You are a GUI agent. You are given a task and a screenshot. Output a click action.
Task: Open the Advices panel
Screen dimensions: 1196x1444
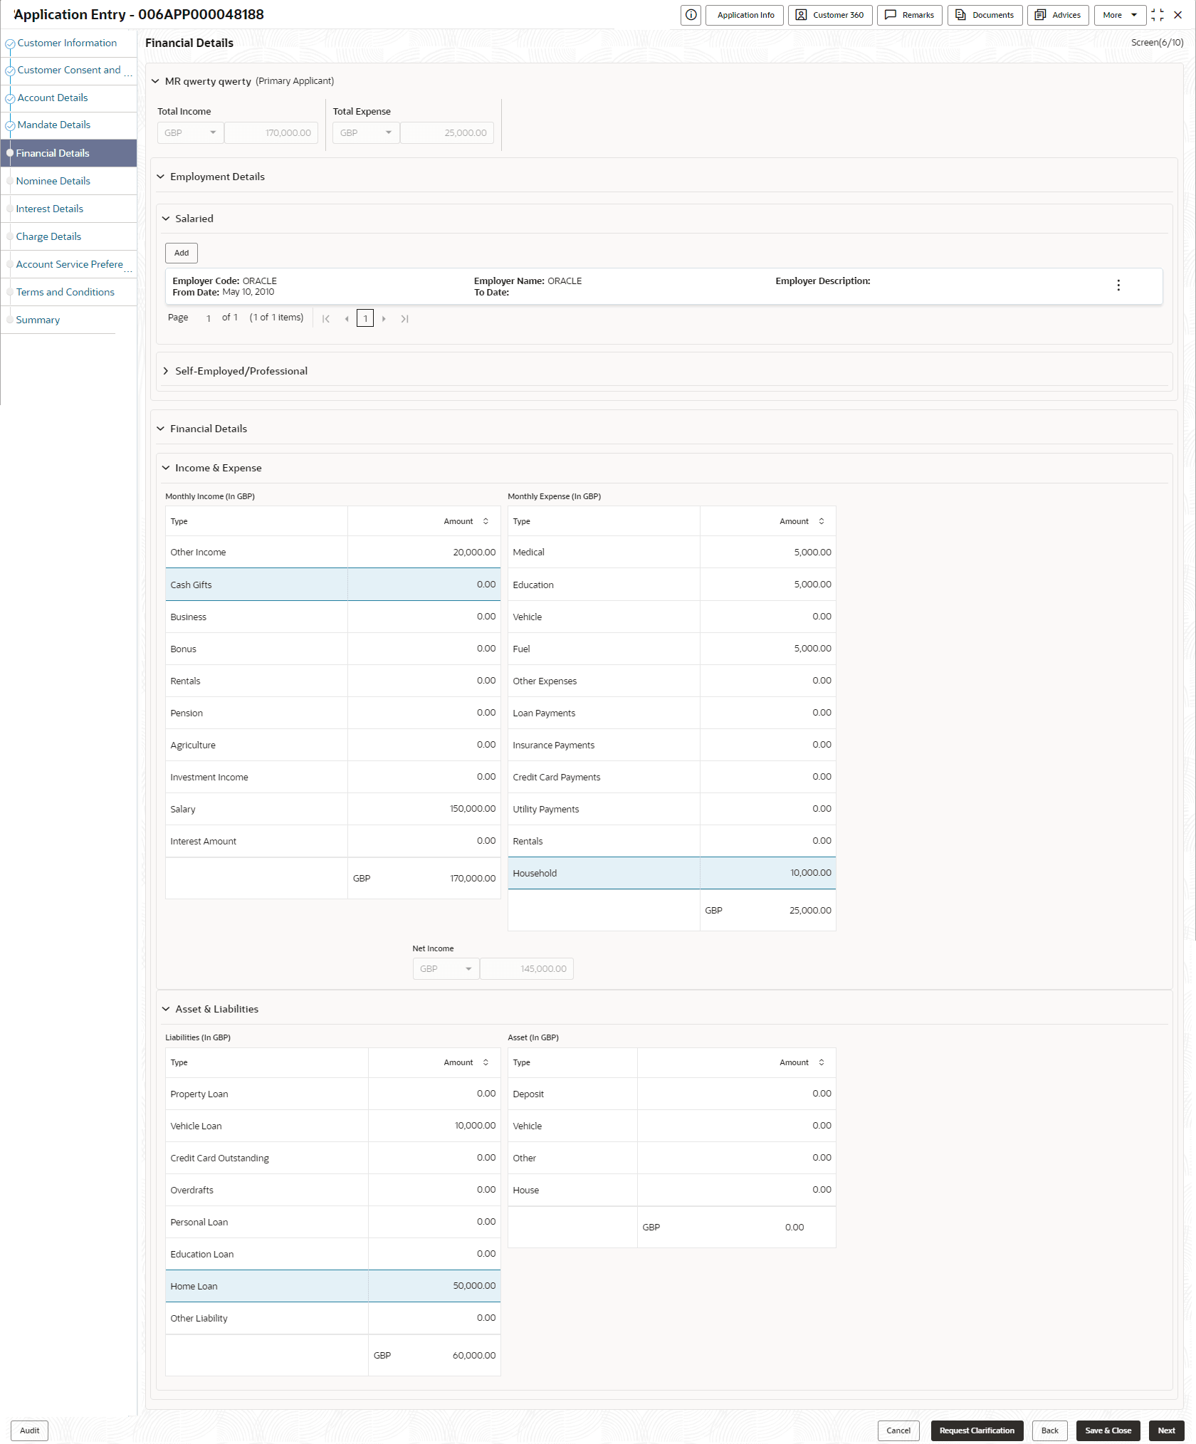1058,15
